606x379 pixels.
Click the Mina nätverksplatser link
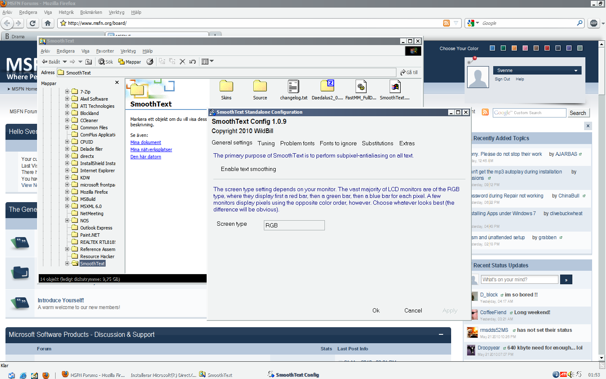tap(151, 149)
